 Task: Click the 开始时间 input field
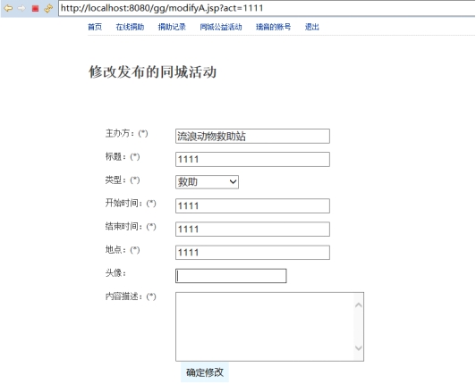coord(252,205)
